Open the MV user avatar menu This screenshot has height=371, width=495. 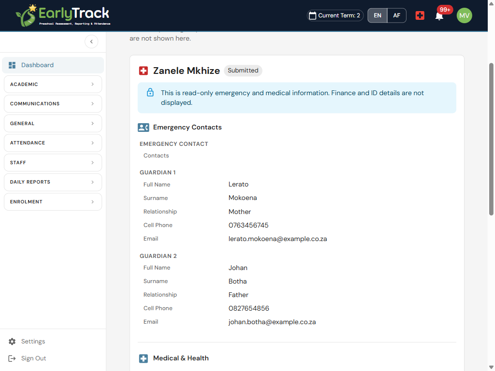click(x=464, y=15)
